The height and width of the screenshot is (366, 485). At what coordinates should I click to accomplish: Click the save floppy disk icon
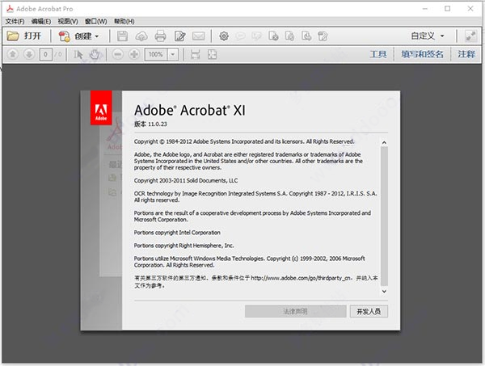click(x=122, y=36)
